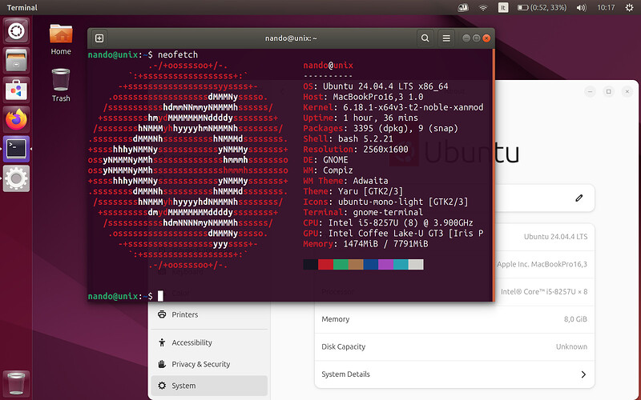
Task: Click the 'Intel Core i5-8257U × 8' value
Action: (544, 292)
